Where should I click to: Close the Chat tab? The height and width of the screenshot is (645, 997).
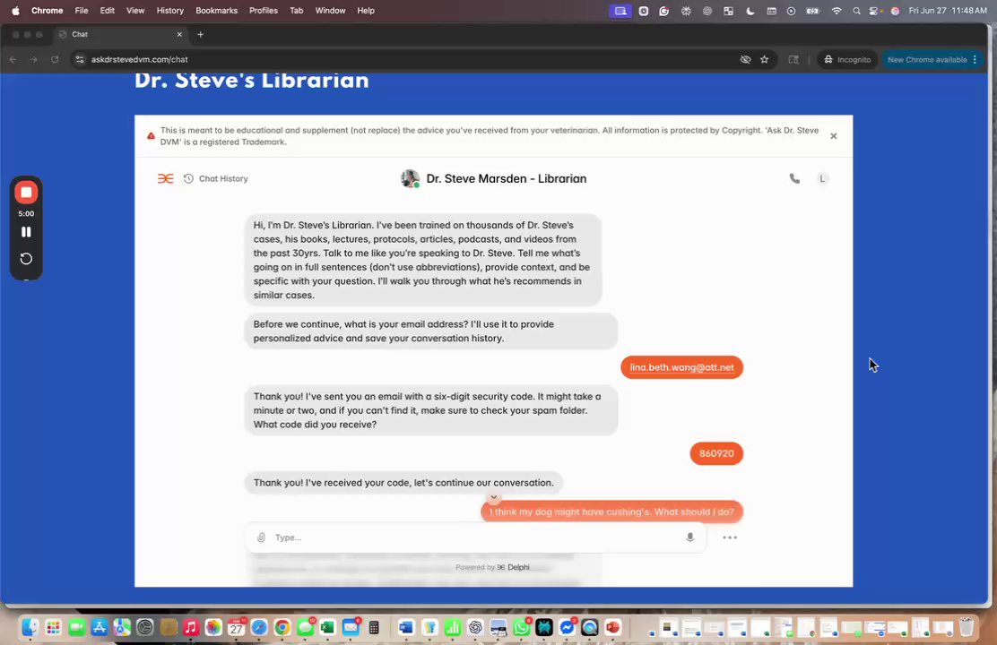coord(179,34)
